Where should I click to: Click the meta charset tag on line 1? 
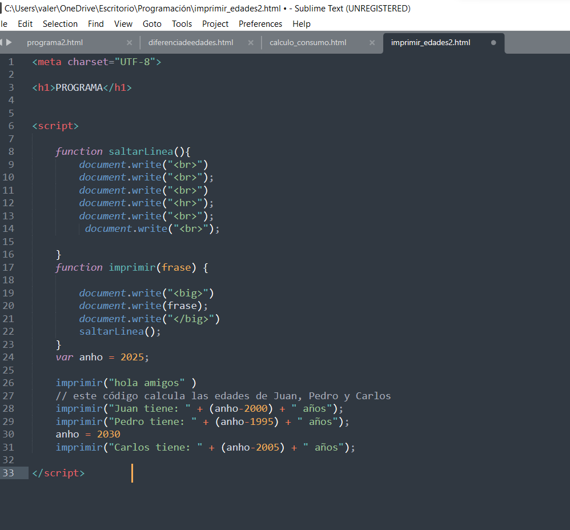point(97,62)
